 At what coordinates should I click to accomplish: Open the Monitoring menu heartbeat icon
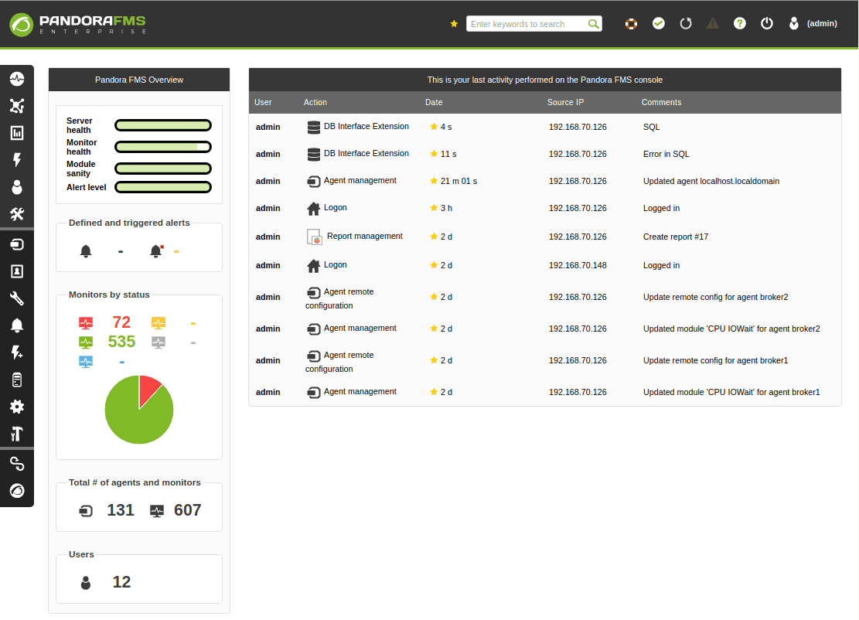click(17, 79)
